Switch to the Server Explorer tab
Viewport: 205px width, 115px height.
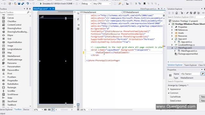(6, 110)
